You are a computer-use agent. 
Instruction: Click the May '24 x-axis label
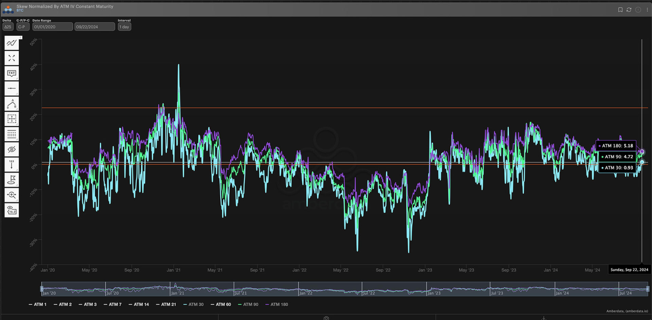pyautogui.click(x=592, y=270)
